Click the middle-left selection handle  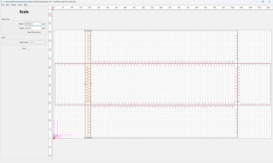click(x=85, y=84)
